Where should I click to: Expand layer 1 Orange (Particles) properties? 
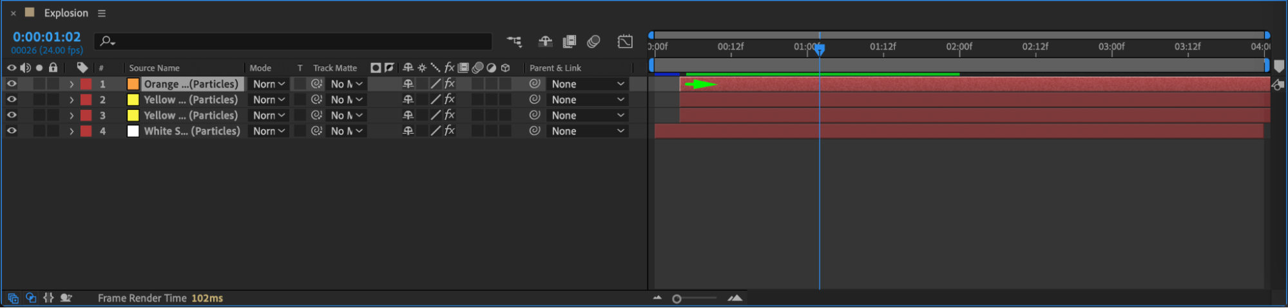pyautogui.click(x=72, y=84)
